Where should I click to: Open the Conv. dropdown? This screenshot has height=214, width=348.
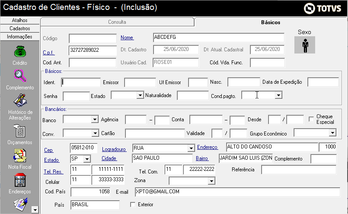point(95,133)
